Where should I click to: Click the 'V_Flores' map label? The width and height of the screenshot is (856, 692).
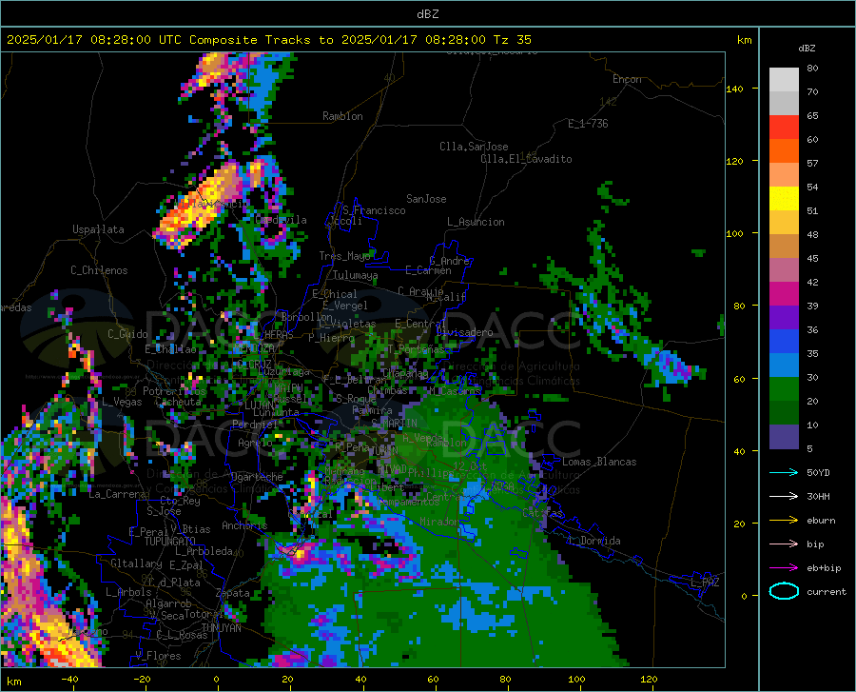(158, 656)
